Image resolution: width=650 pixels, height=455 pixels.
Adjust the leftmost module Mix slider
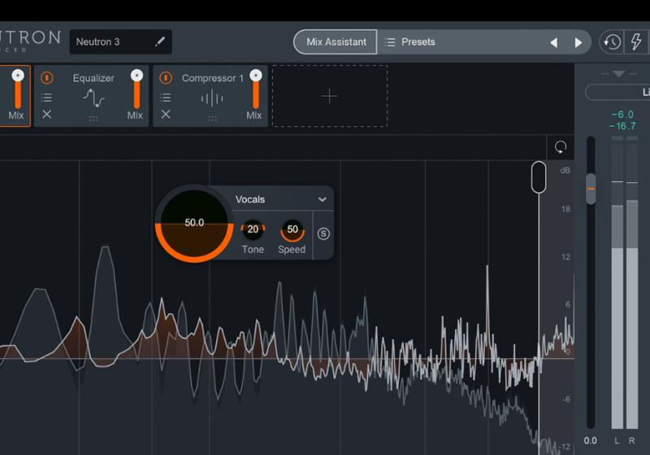(18, 89)
